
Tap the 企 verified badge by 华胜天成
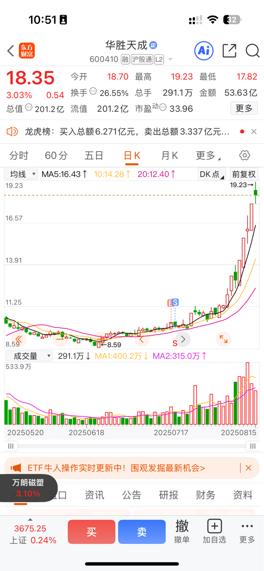(153, 45)
